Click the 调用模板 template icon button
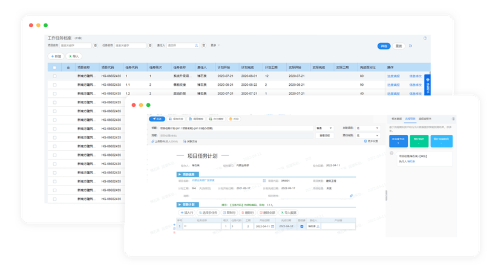 pos(196,118)
